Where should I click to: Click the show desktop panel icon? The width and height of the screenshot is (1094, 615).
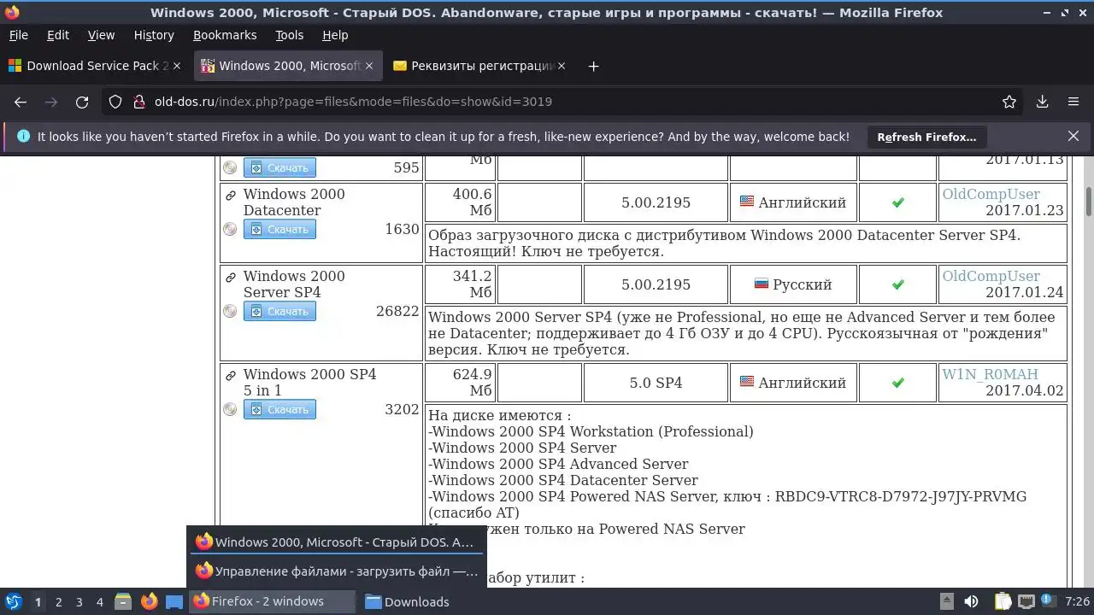coord(174,601)
